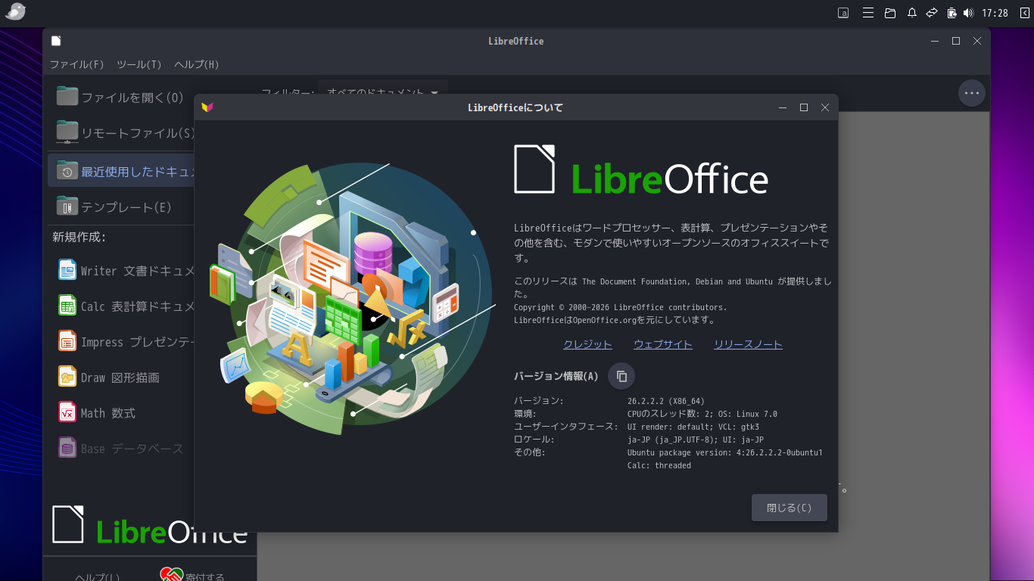Click the Writer document icon in Start Center
1034x581 pixels.
tap(67, 270)
